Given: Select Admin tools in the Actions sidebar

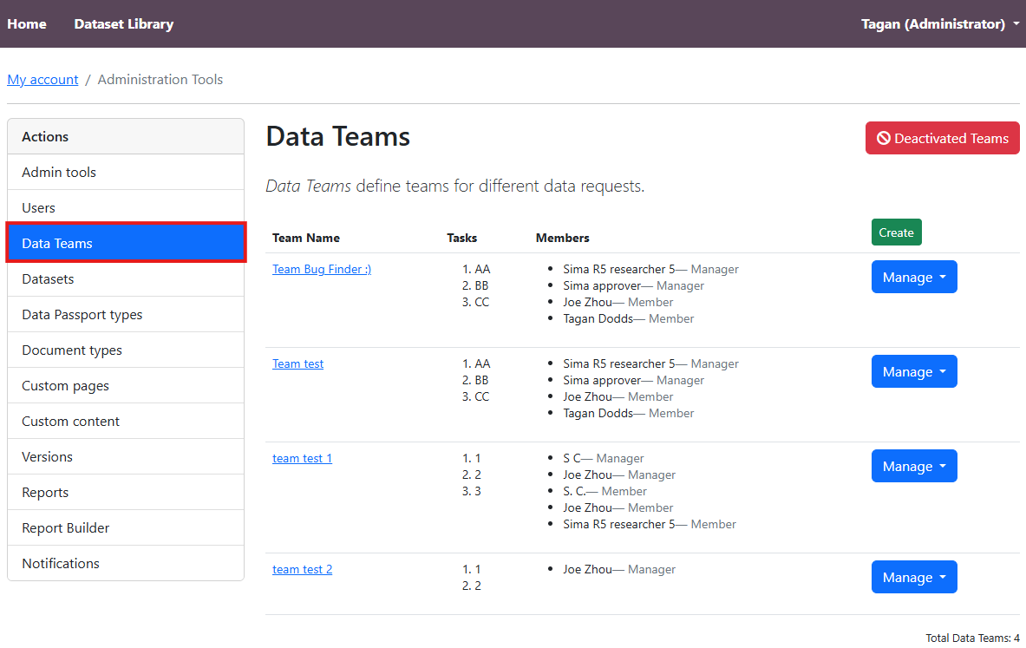Looking at the screenshot, I should (x=59, y=173).
